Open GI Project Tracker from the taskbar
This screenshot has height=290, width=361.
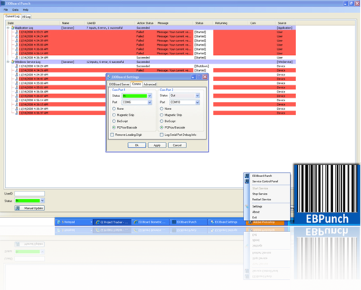click(x=113, y=222)
